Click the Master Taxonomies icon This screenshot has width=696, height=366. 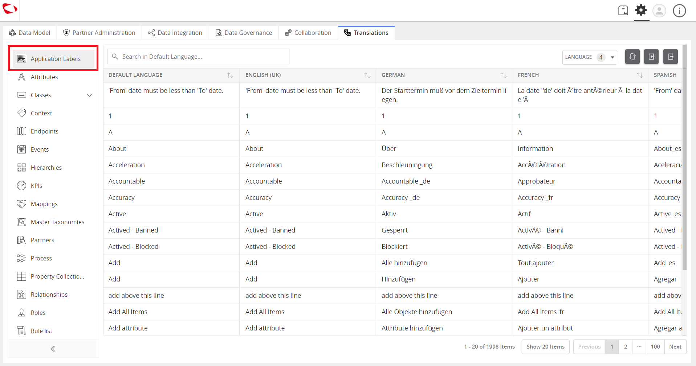[22, 222]
